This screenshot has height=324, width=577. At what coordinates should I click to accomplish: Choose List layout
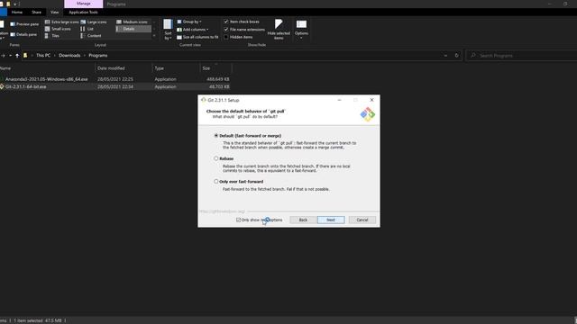coord(87,29)
